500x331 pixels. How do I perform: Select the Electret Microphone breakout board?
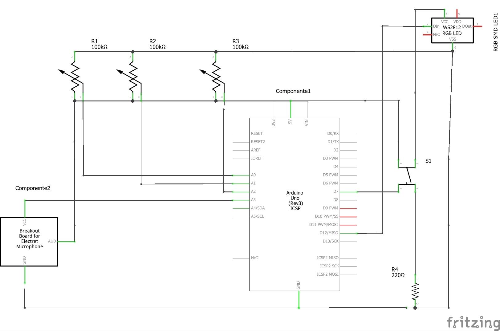point(29,242)
